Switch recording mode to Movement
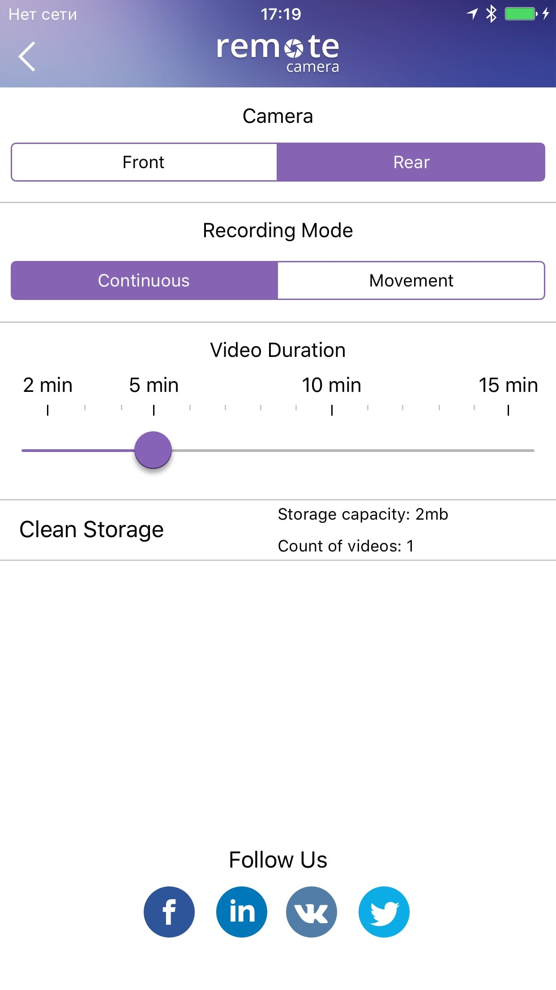Image resolution: width=556 pixels, height=990 pixels. coord(411,281)
